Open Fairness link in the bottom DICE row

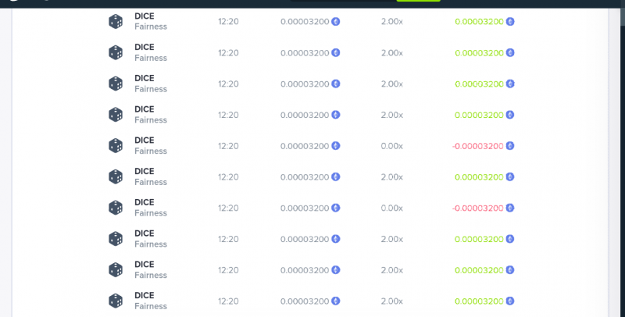tap(151, 306)
